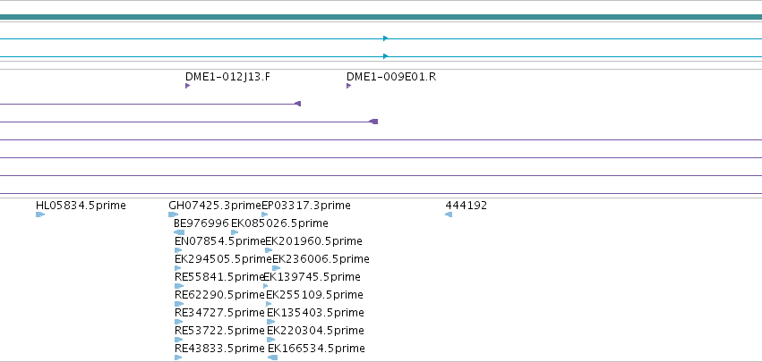
Task: Select the EK166534.5prime arrow glyph
Action: pos(272,358)
